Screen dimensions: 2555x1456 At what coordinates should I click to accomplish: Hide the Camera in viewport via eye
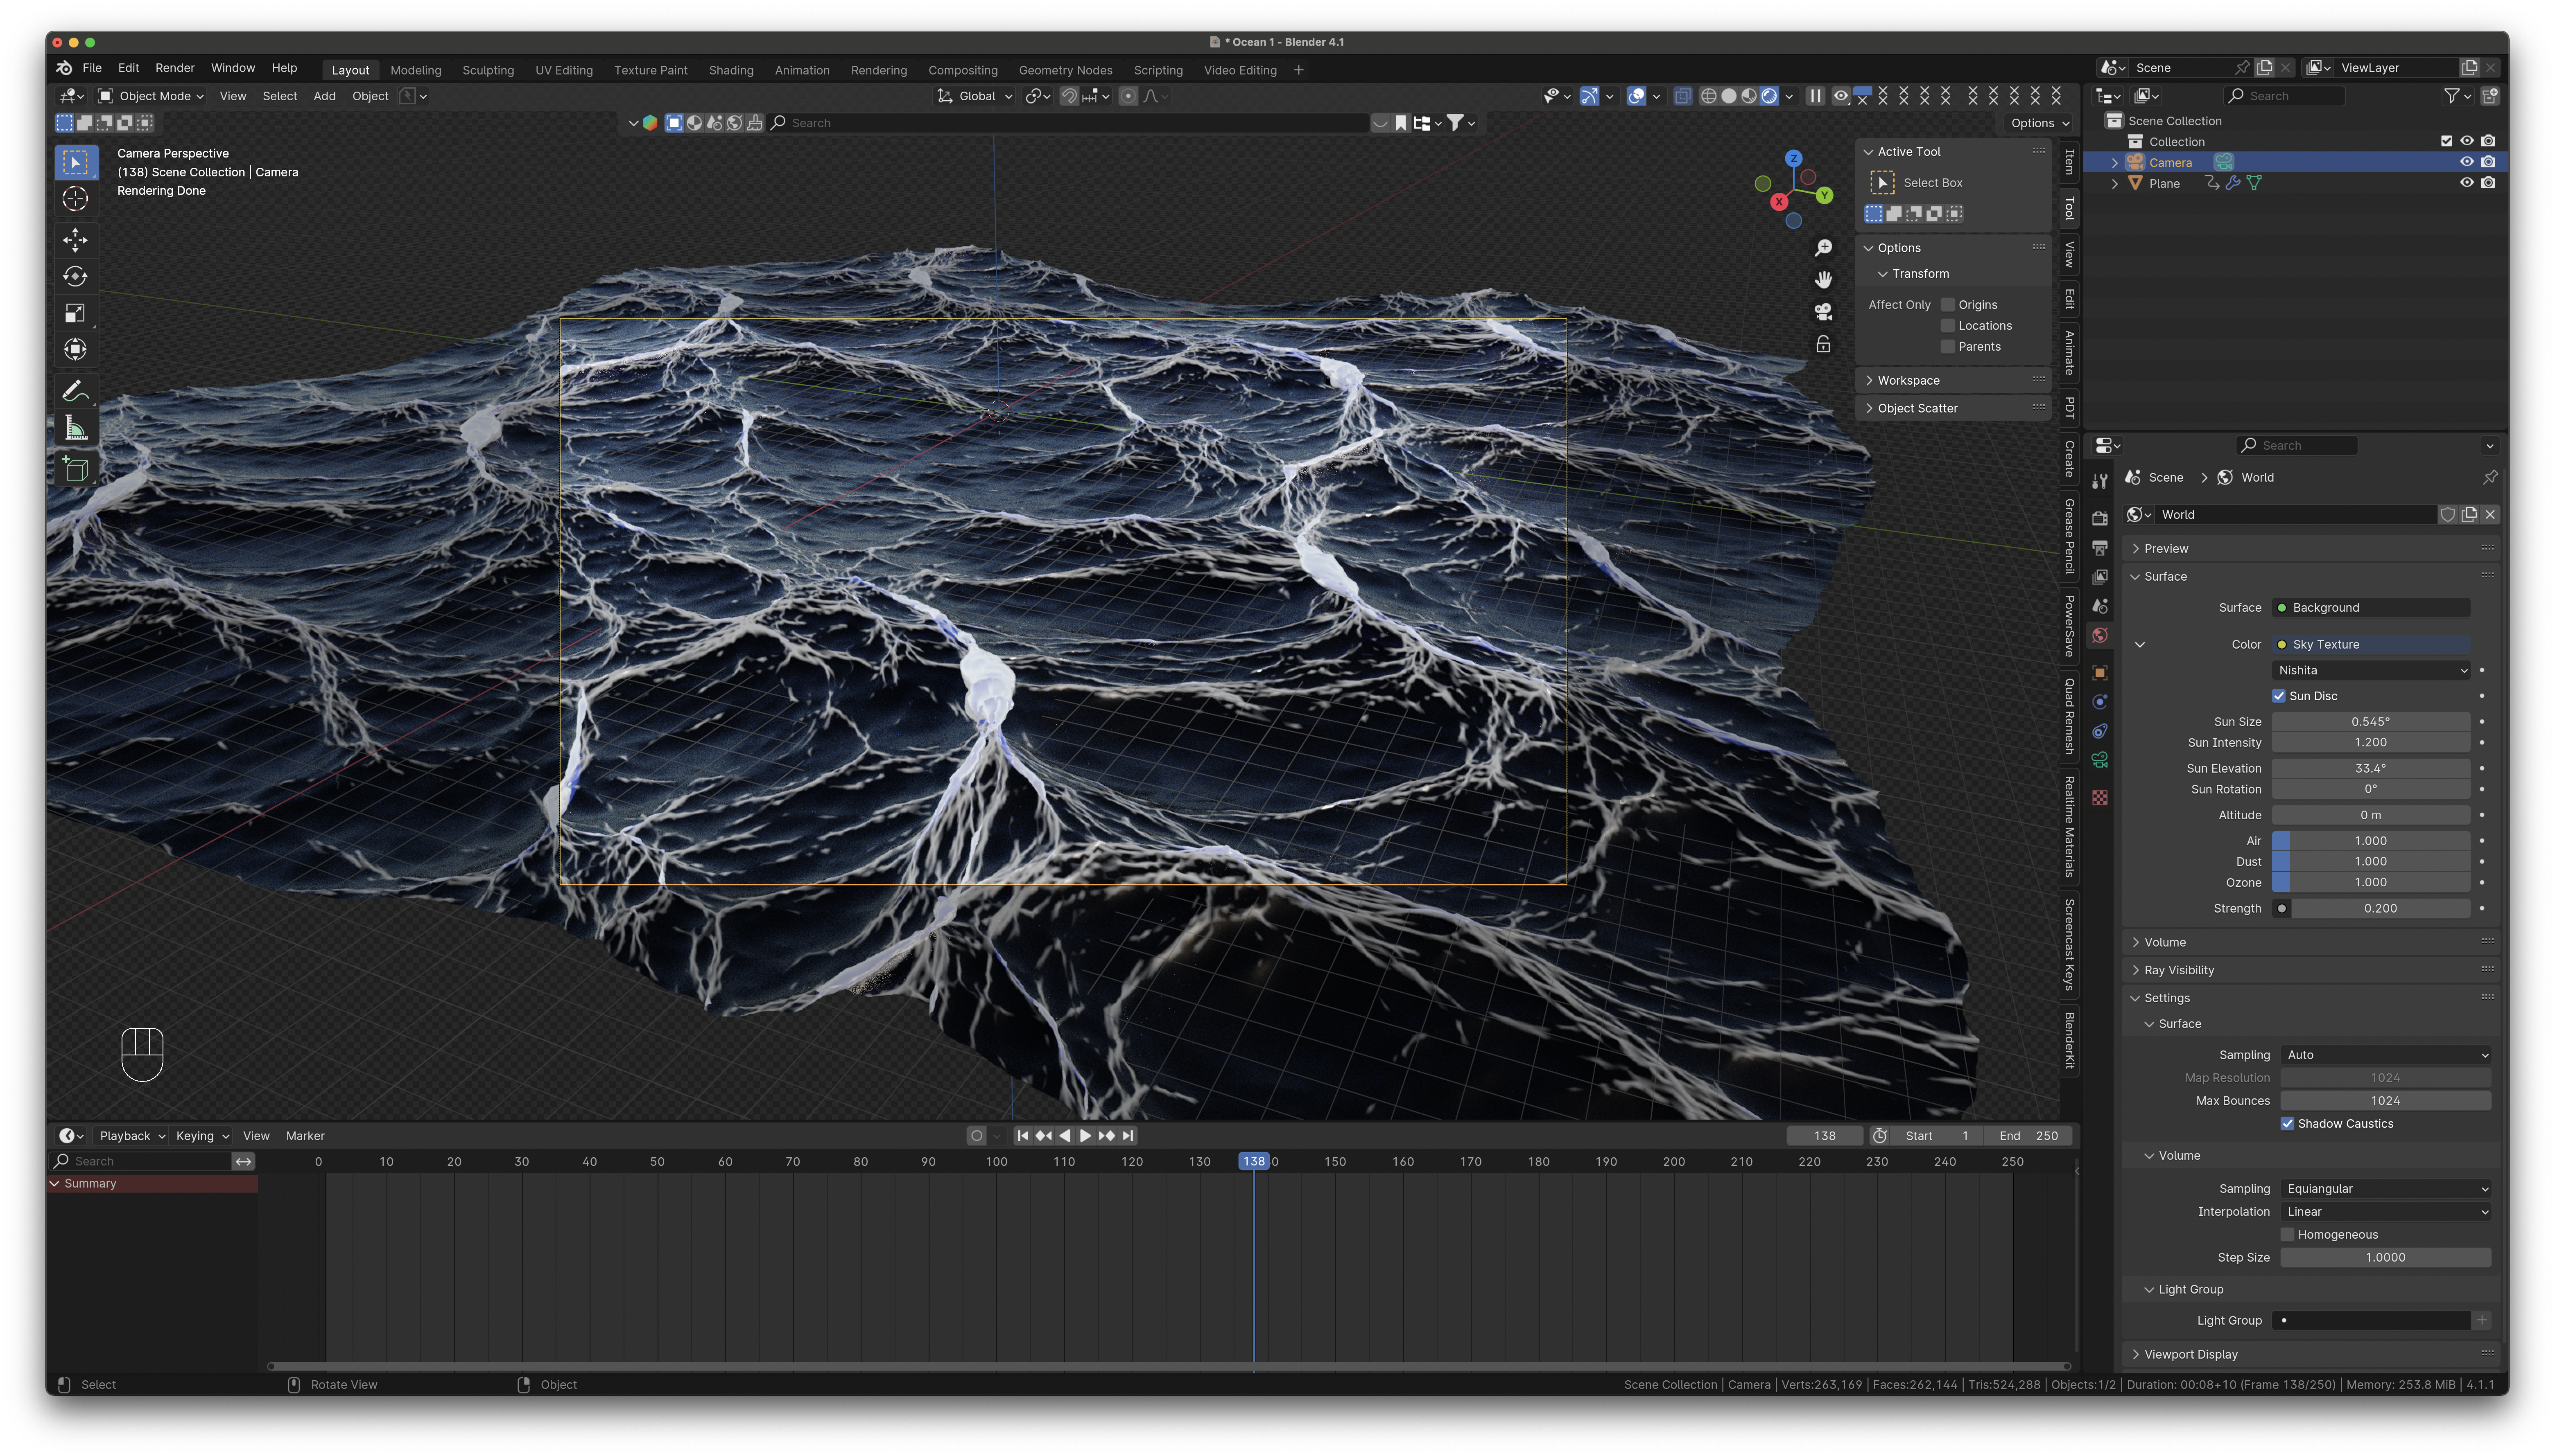coord(2467,162)
